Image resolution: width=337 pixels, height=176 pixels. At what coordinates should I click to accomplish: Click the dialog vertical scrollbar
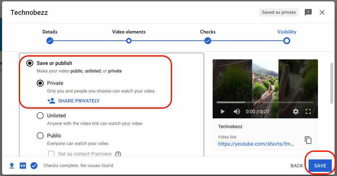coord(331,84)
